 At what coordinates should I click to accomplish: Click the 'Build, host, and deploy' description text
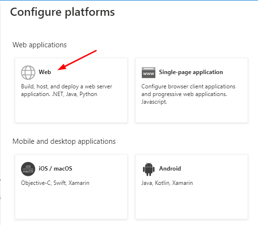point(66,90)
